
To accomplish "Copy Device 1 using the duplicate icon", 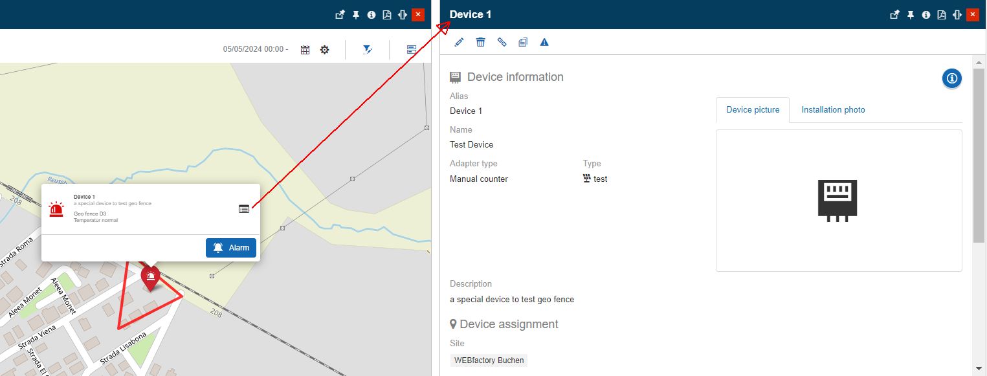I will [x=523, y=41].
